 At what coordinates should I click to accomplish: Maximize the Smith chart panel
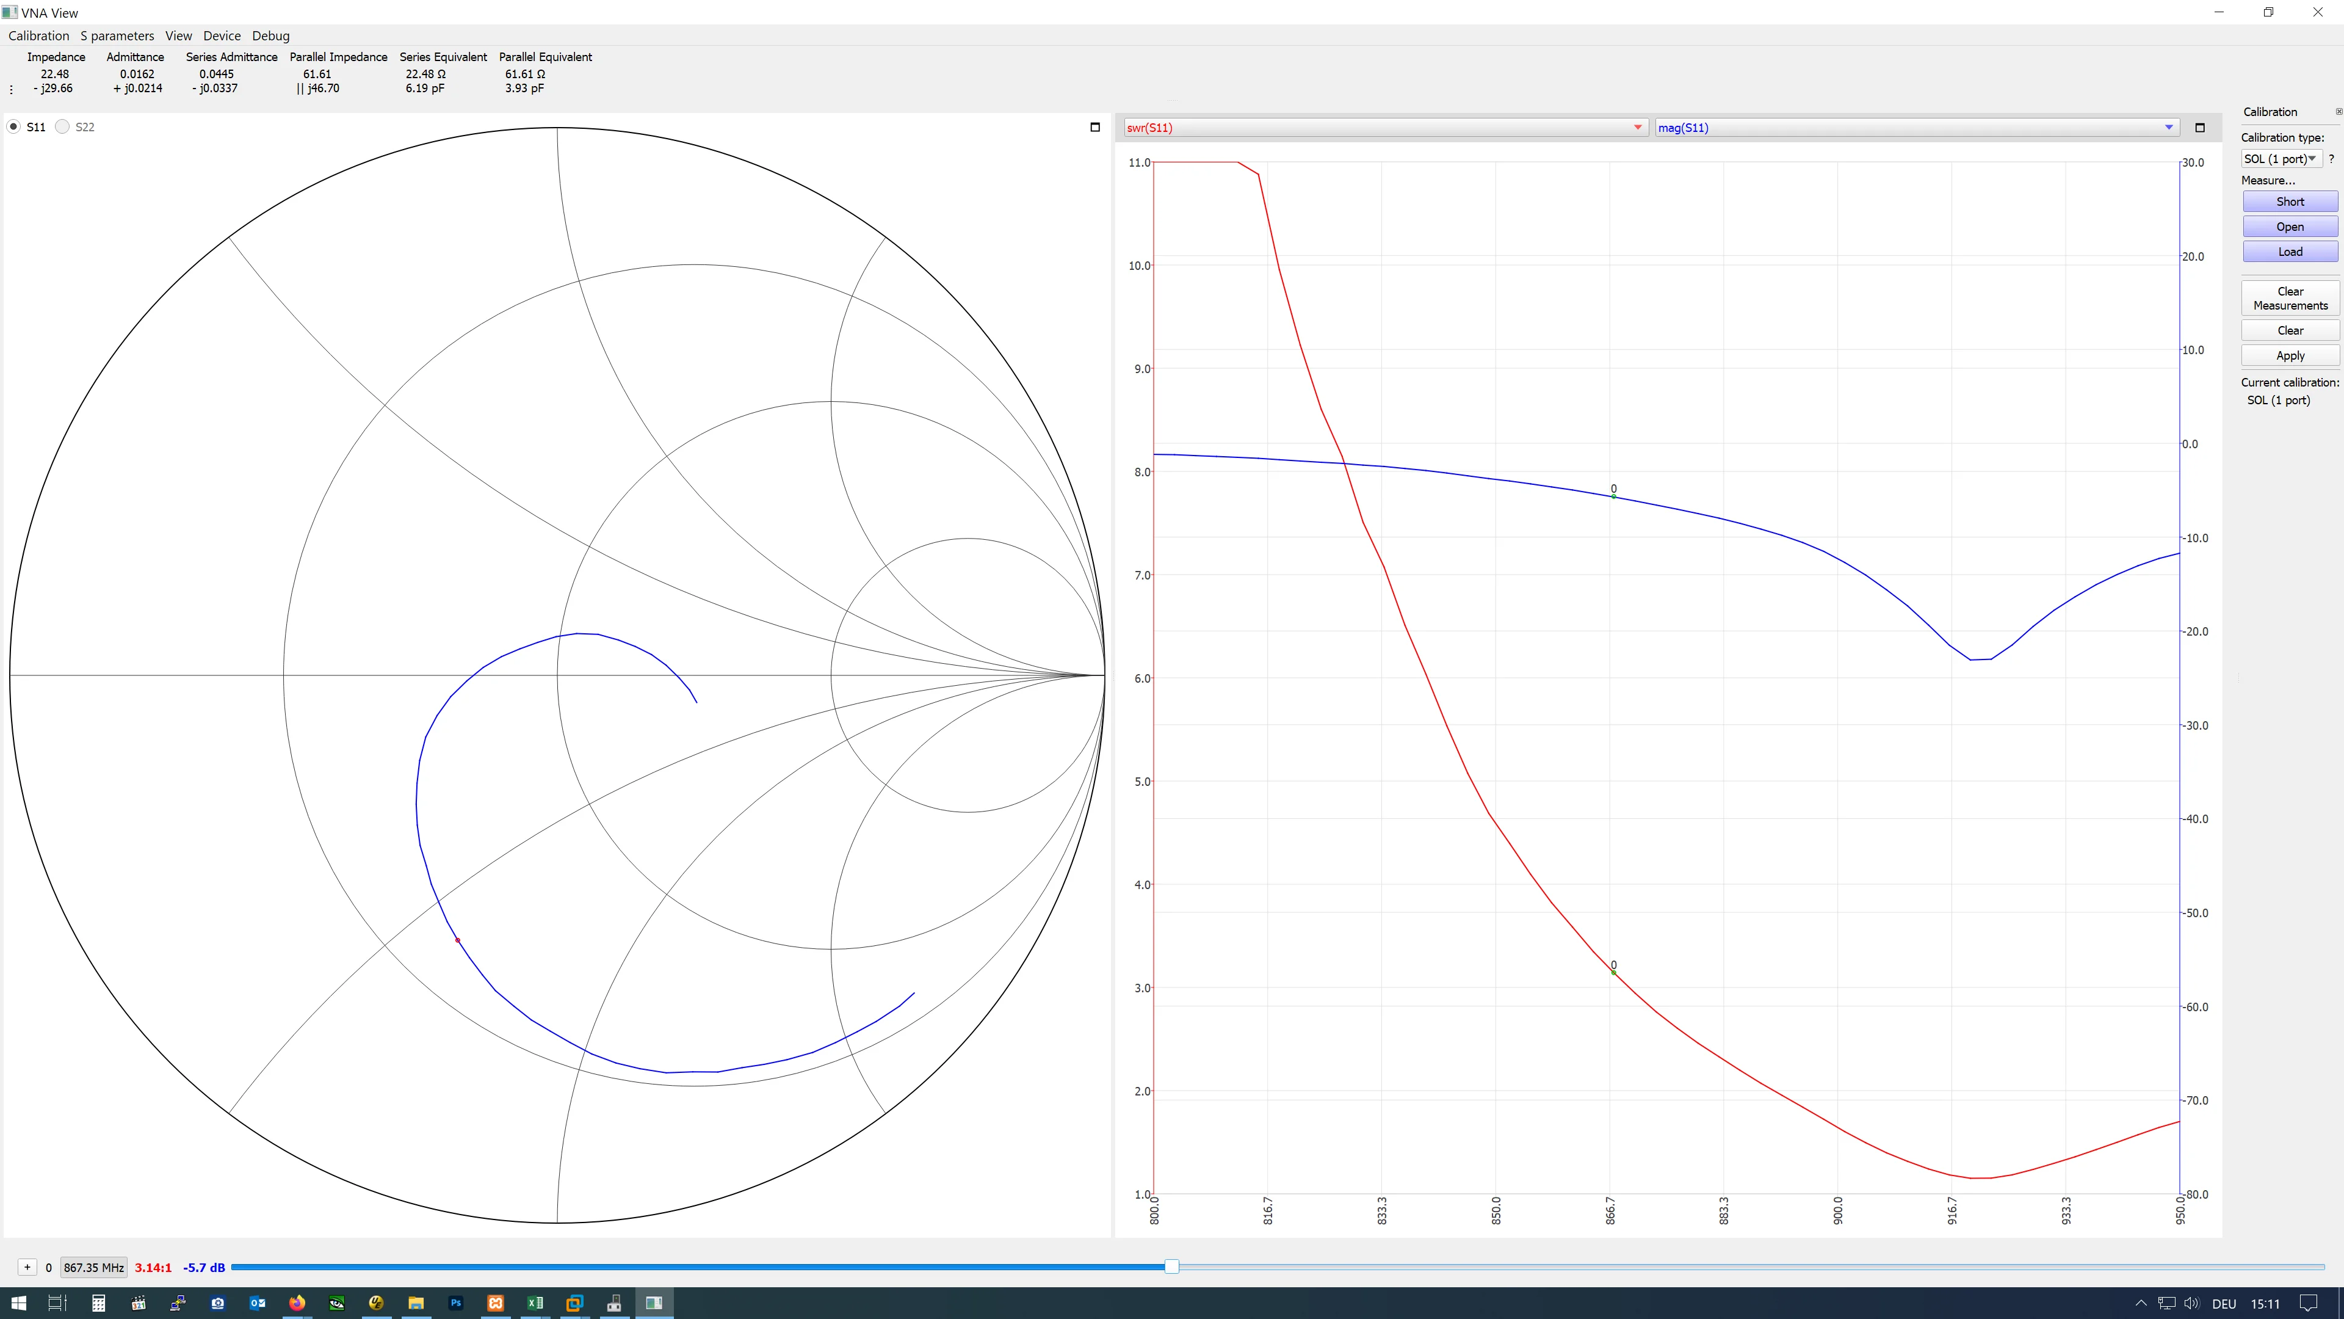(x=1094, y=128)
